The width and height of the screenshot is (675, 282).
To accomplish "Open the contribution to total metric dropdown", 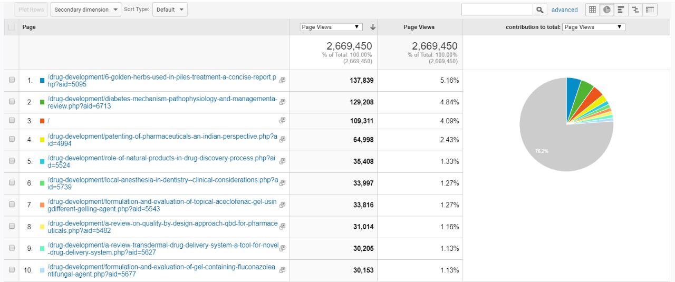I will click(x=593, y=27).
